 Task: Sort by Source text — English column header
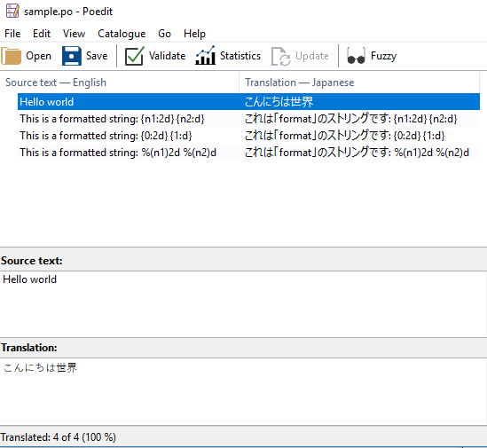[x=120, y=83]
